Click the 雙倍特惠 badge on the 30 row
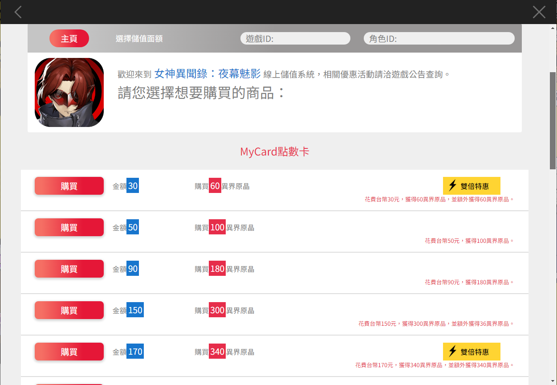 (x=472, y=186)
